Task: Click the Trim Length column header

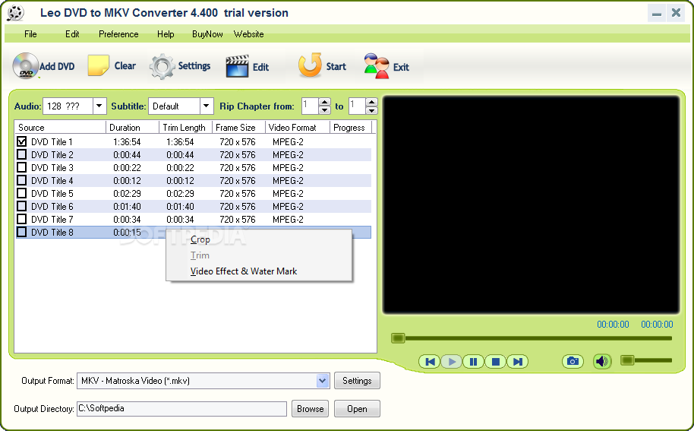Action: click(x=185, y=128)
